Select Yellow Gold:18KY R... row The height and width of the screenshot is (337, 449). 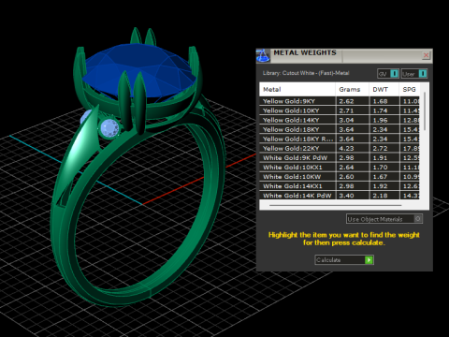click(x=340, y=139)
